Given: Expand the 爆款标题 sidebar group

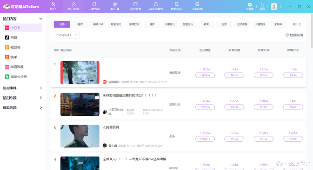Looking at the screenshot, I should (x=41, y=107).
